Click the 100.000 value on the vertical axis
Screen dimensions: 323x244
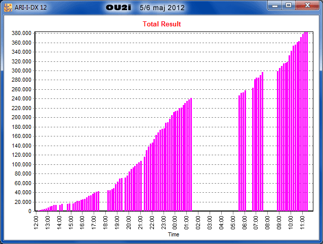(x=22, y=164)
